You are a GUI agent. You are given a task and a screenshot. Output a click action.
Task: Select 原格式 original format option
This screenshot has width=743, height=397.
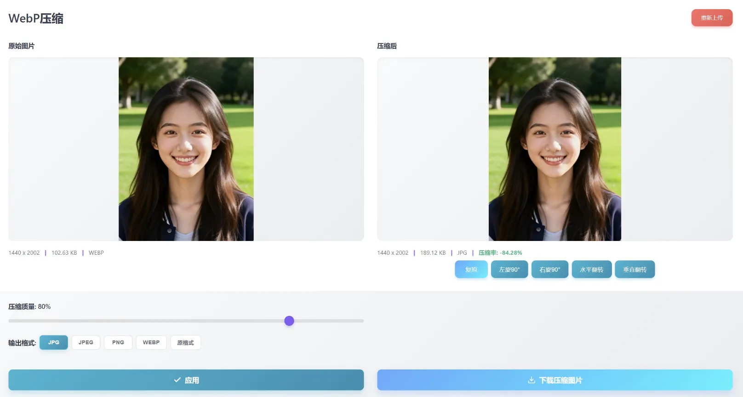(186, 342)
